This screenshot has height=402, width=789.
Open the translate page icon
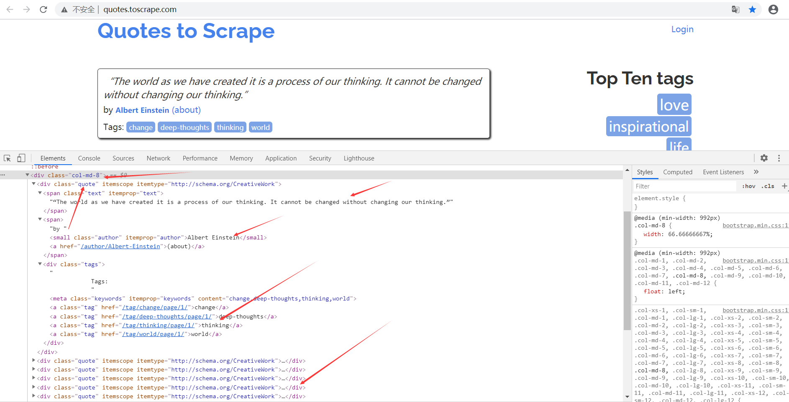click(735, 10)
